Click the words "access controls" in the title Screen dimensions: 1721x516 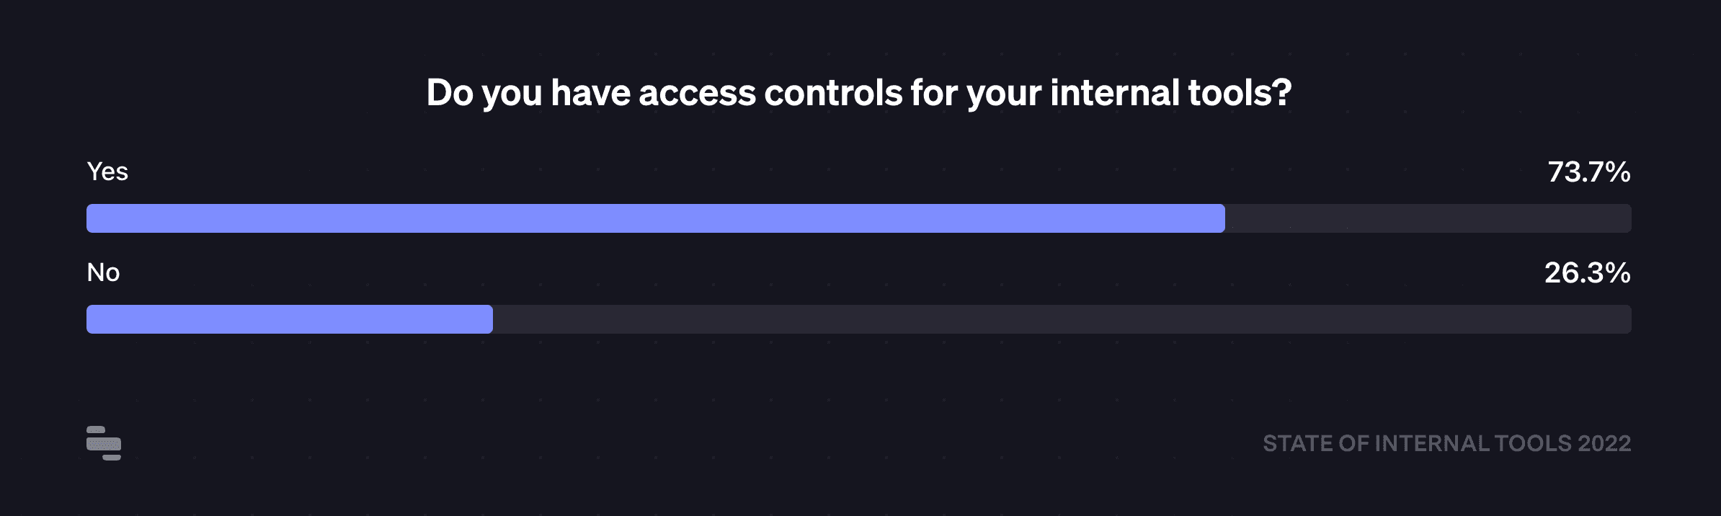click(x=770, y=93)
